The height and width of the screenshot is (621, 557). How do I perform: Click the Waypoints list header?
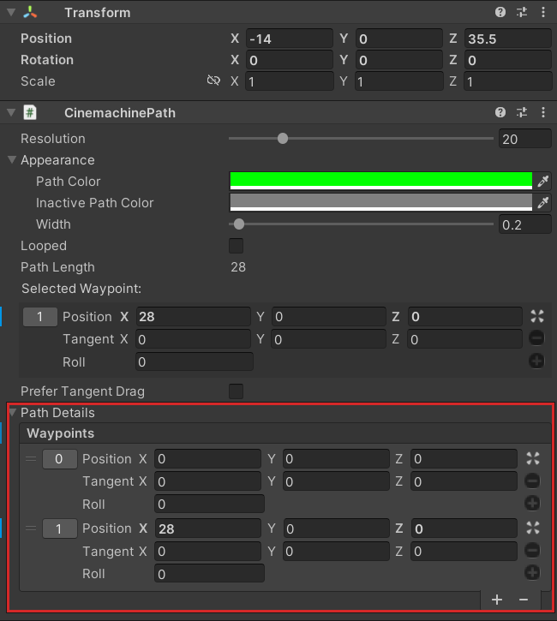coord(285,433)
